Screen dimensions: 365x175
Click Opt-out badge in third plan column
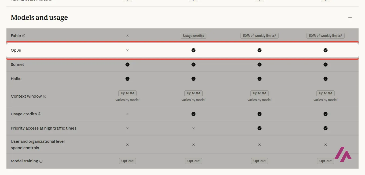260,161
